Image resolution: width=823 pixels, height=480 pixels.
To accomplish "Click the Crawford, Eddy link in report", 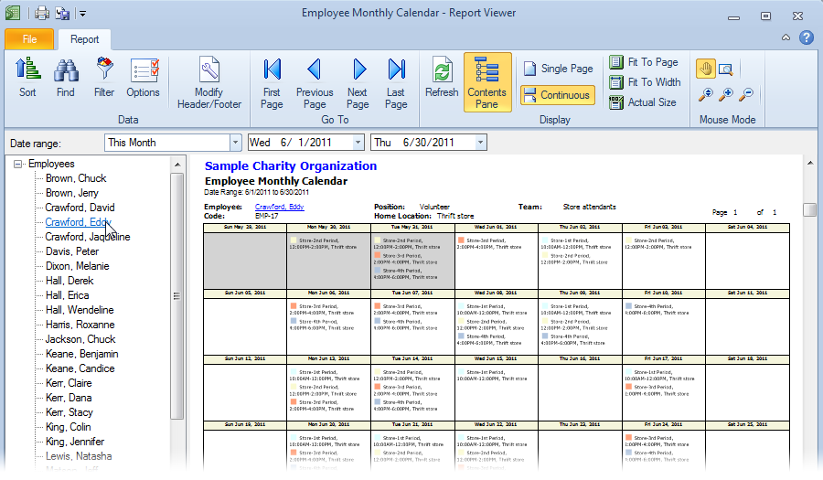I will coord(279,208).
